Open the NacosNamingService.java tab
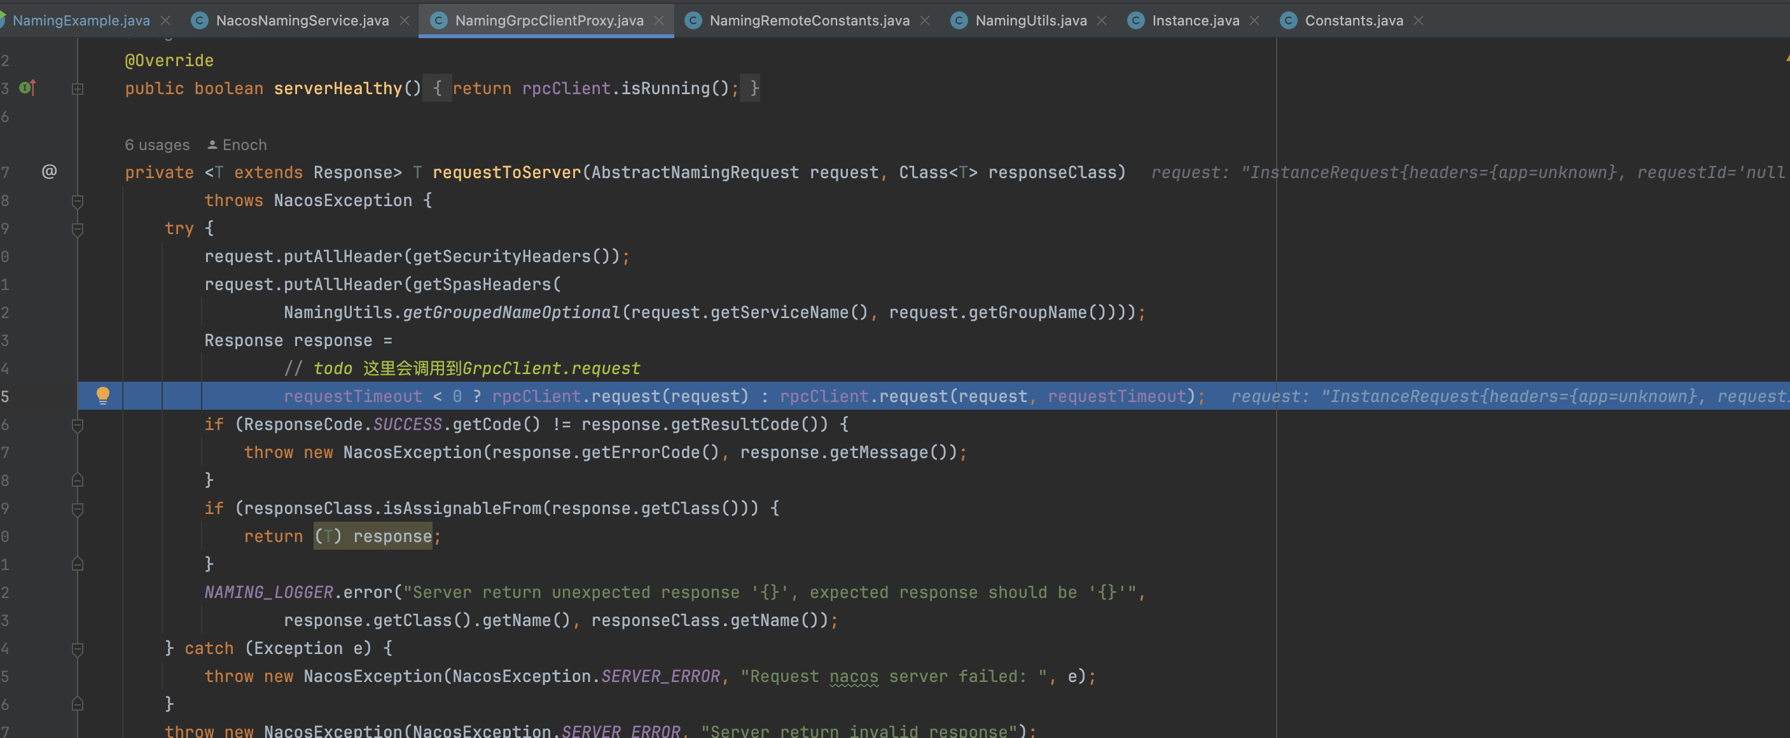This screenshot has width=1790, height=738. coord(302,21)
